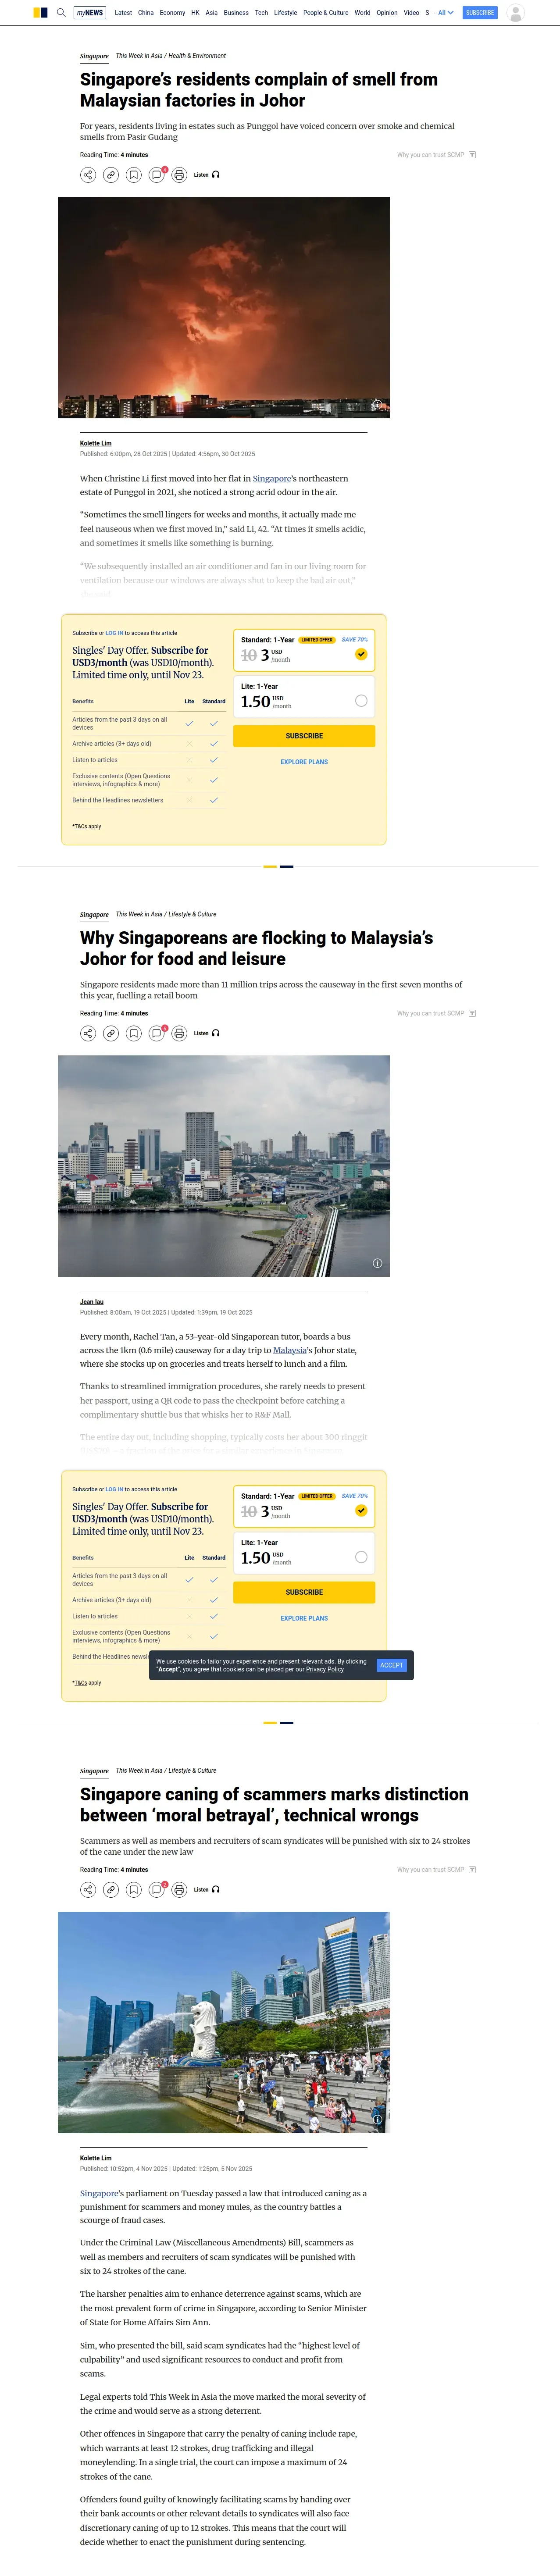560x2576 pixels.
Task: Open Why you can trust SCMP for smell article
Action: point(436,155)
